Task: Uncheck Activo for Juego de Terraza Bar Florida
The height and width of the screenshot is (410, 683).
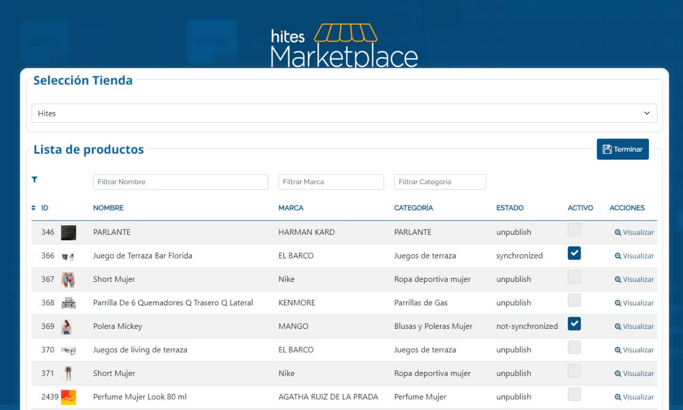Action: [574, 254]
